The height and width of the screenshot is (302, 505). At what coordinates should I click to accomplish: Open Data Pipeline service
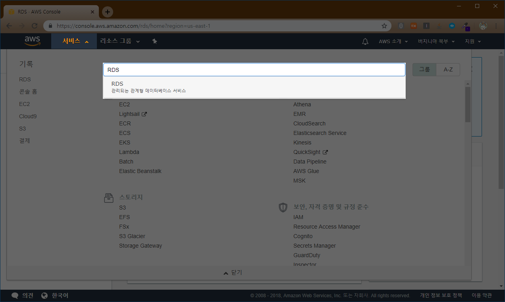[310, 162]
